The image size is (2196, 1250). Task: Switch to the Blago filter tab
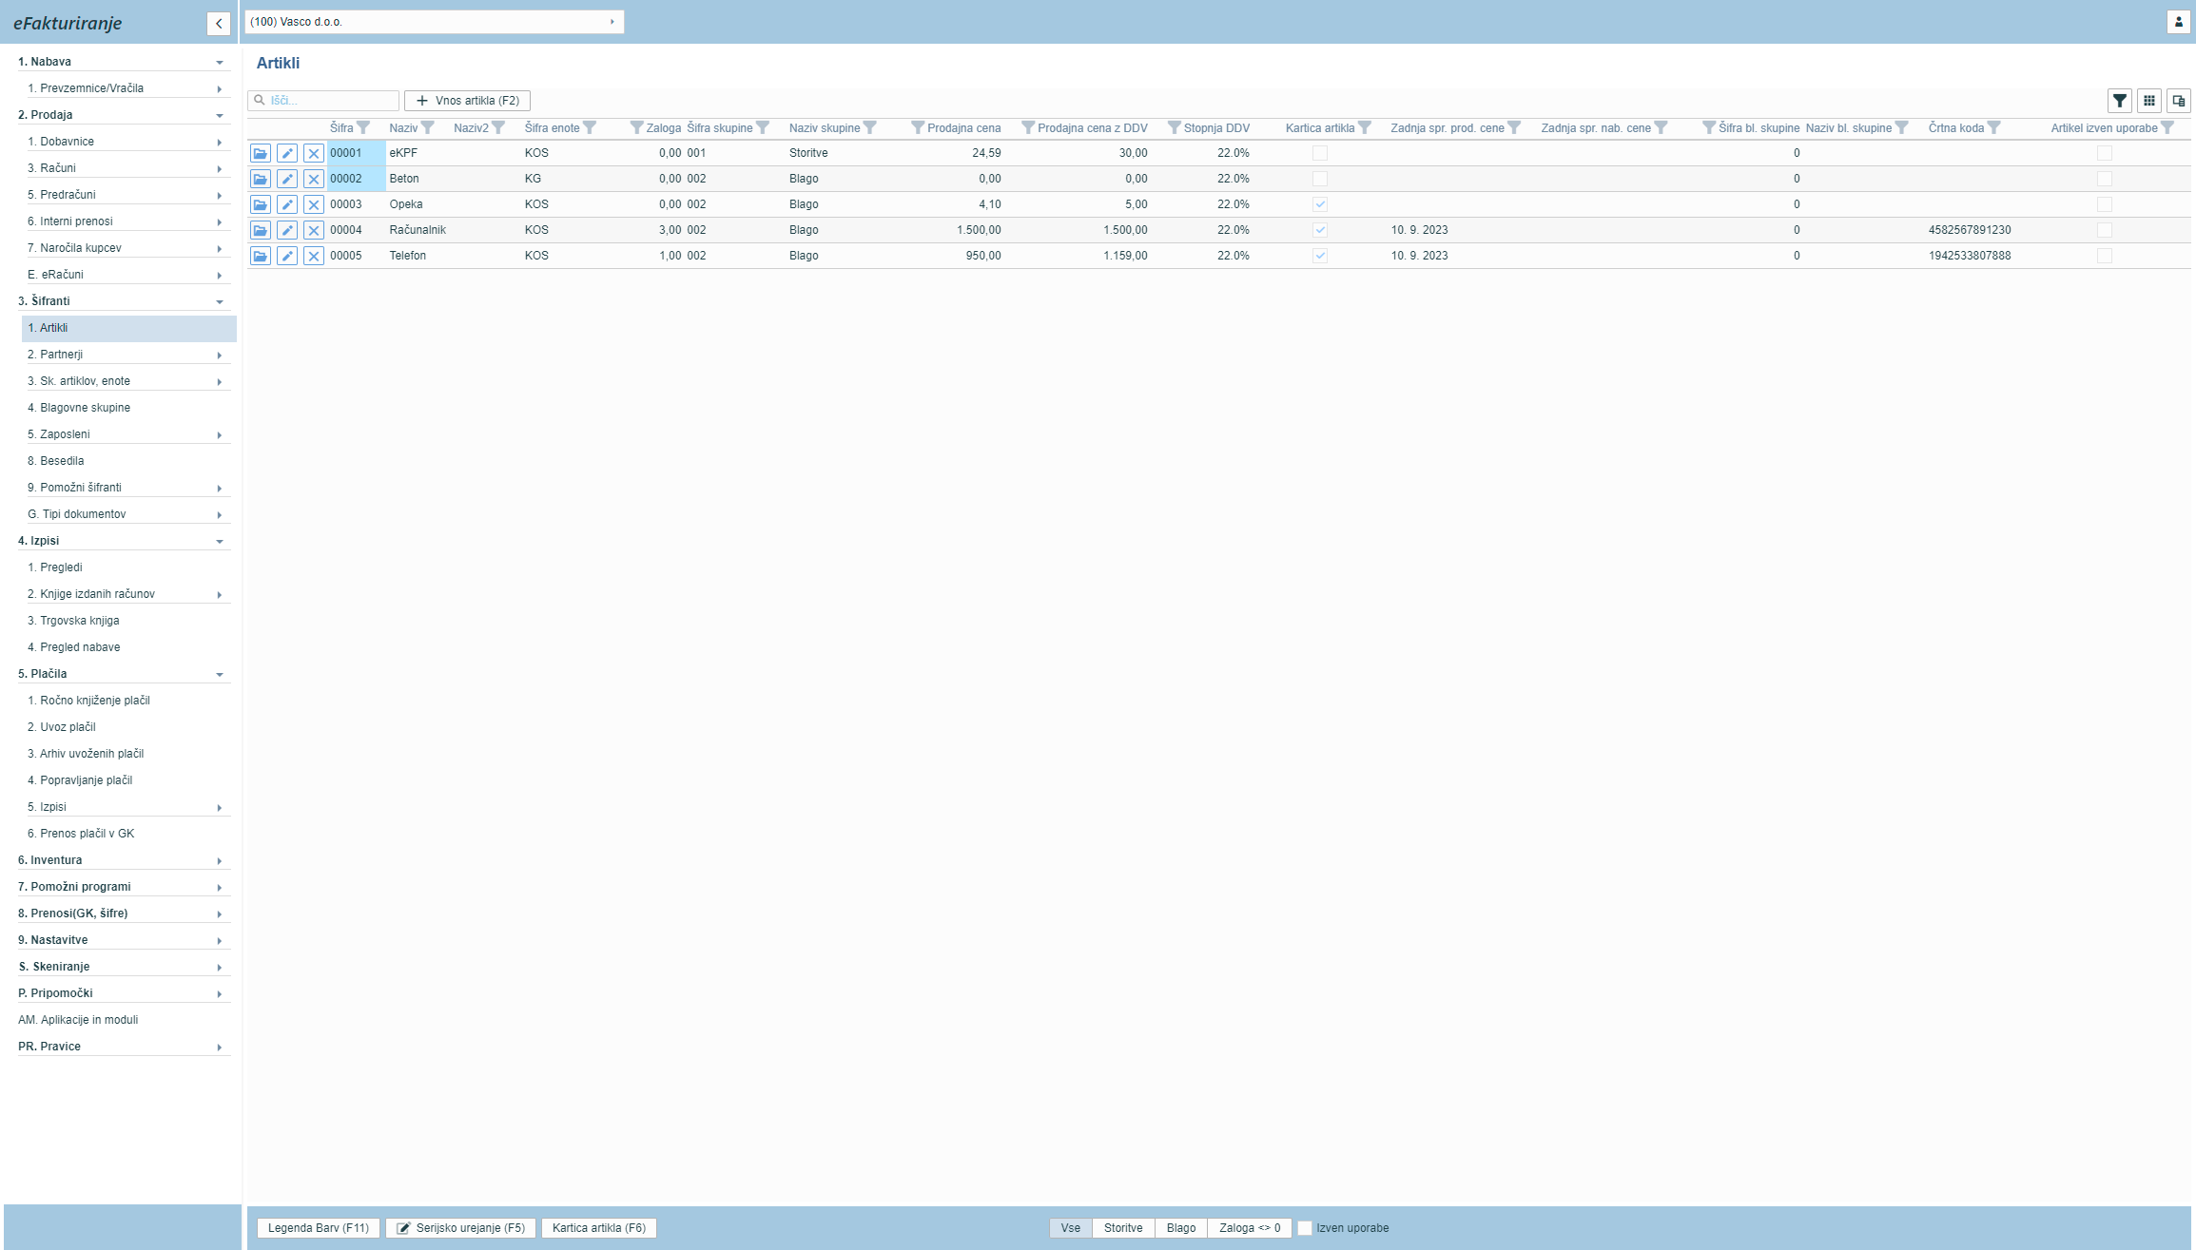(1181, 1228)
